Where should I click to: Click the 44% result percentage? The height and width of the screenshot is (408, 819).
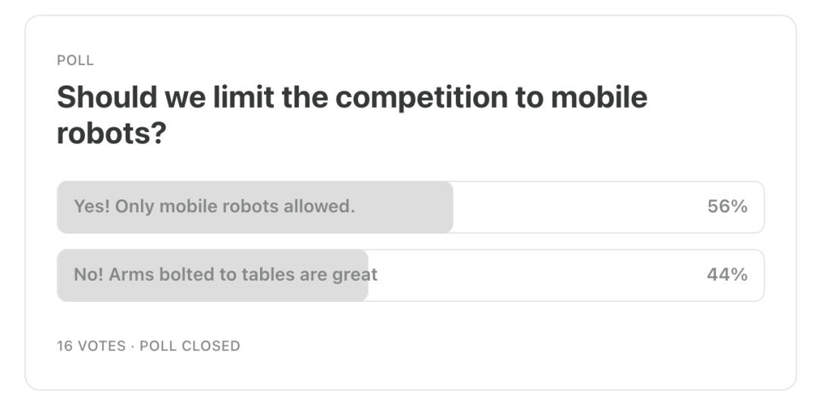[x=727, y=275]
